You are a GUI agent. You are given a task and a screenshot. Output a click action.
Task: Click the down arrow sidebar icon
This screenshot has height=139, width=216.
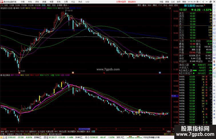(214, 12)
